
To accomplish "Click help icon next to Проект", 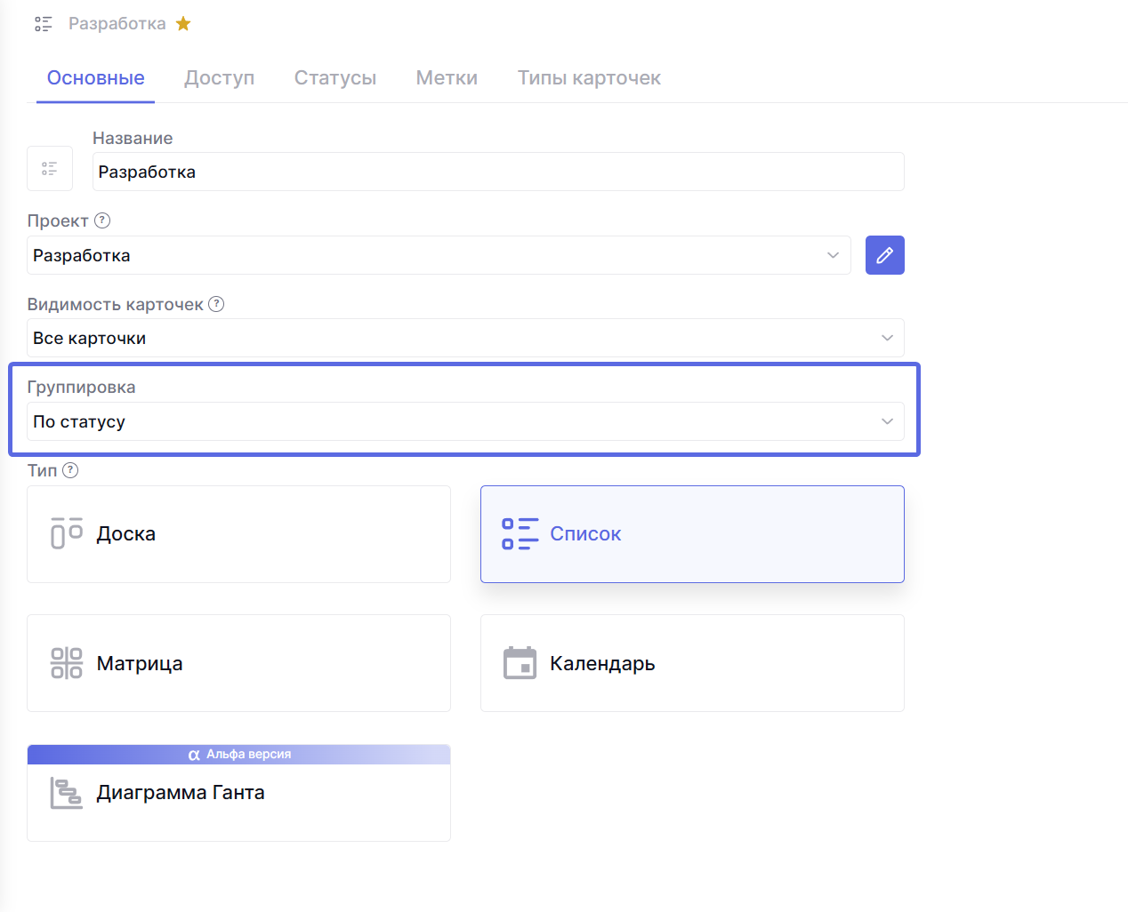I will coord(102,220).
